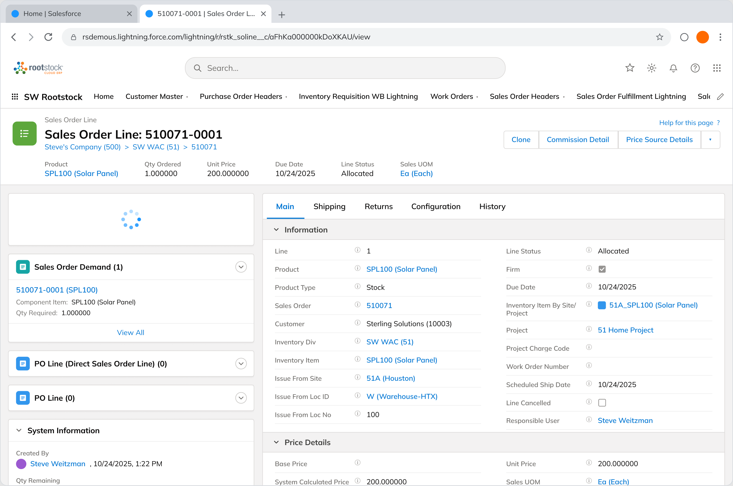733x486 pixels.
Task: Open the Sales Order Fulfillment Lightning nav item
Action: 631,97
